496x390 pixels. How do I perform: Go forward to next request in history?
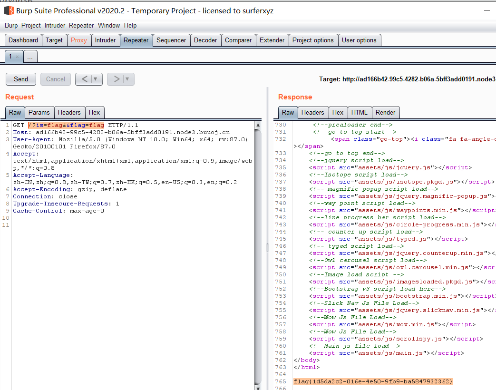pos(117,79)
